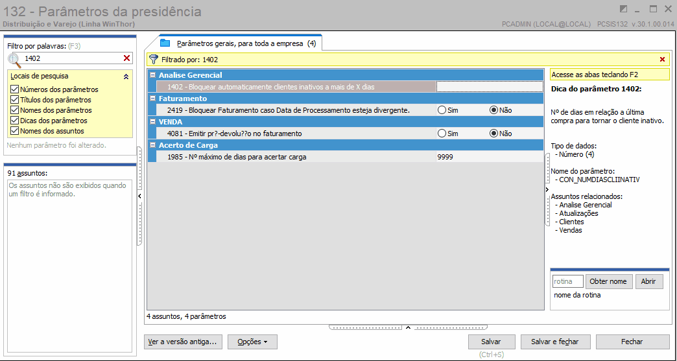
Task: Click related subject Clientes
Action: [x=571, y=222]
